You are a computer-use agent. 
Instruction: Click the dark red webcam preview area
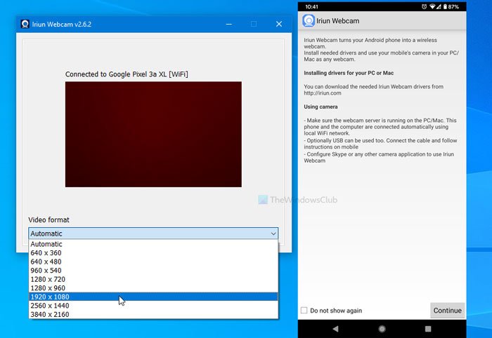(x=153, y=134)
